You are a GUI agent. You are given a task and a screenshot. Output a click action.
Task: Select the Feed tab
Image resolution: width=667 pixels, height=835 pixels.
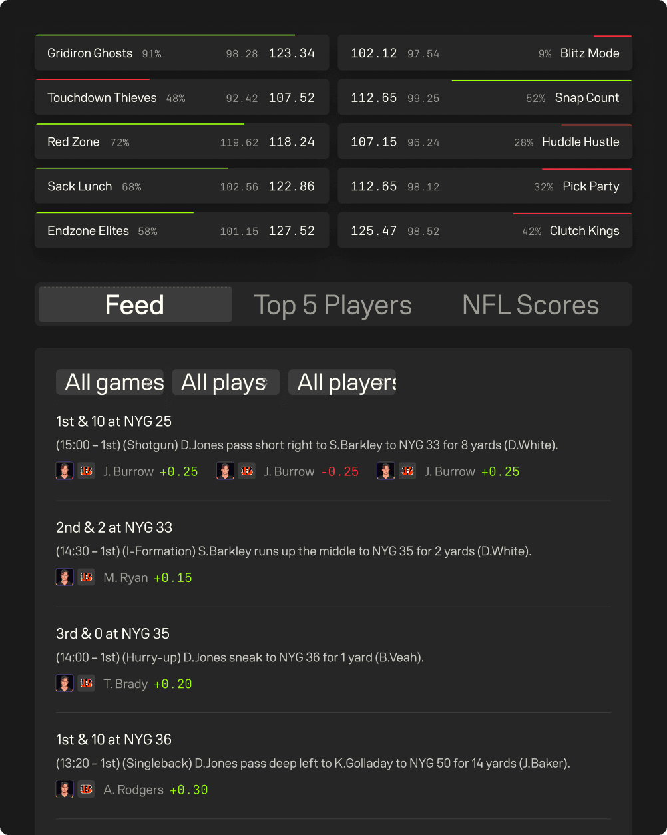135,305
